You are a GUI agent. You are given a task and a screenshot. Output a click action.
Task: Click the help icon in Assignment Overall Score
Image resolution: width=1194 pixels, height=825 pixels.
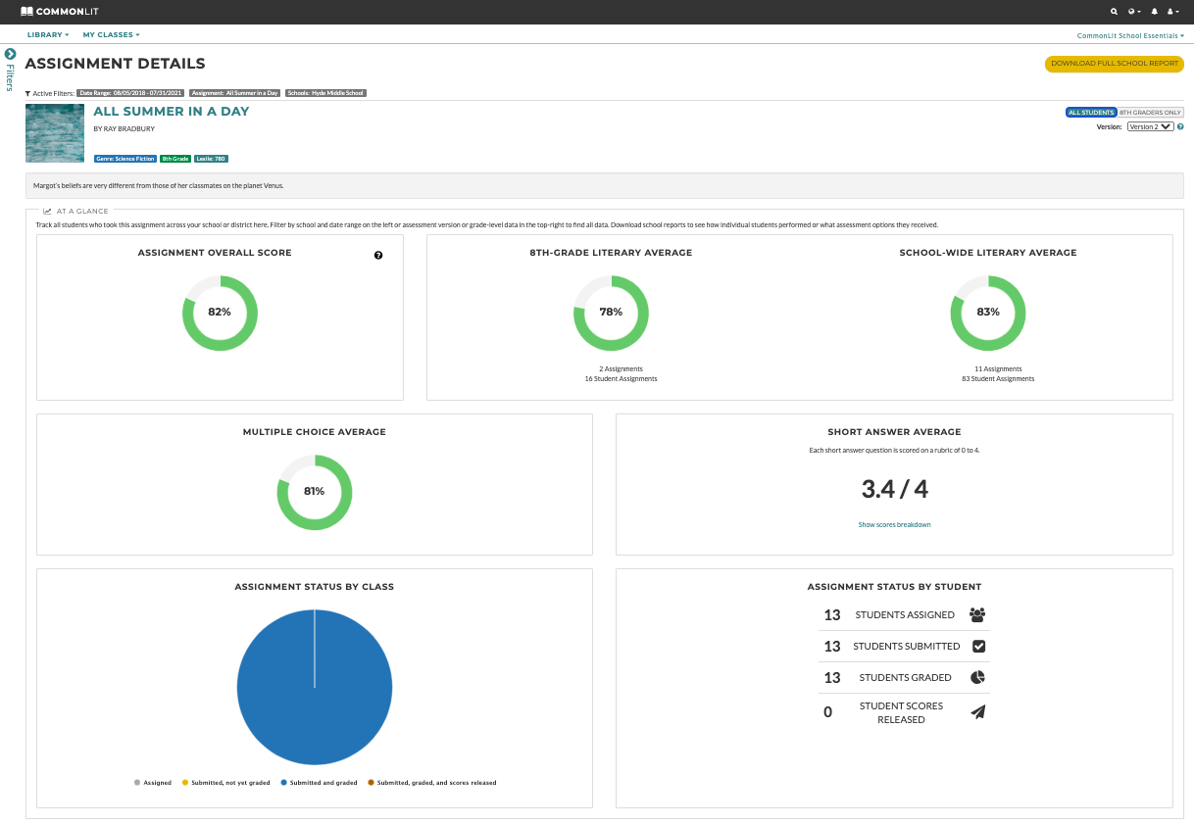pos(378,256)
